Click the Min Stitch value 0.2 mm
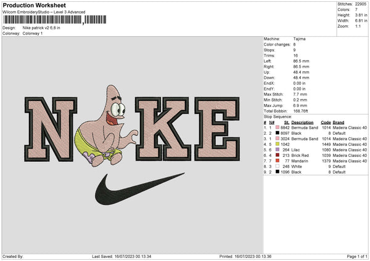 tap(300, 100)
